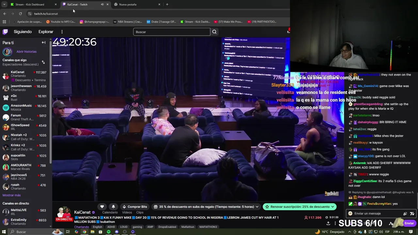Click the browser address bar URL
Image resolution: width=418 pixels, height=235 pixels.
pyautogui.click(x=46, y=14)
